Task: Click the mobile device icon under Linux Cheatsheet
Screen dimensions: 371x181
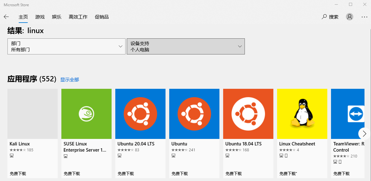Action: 286,156
